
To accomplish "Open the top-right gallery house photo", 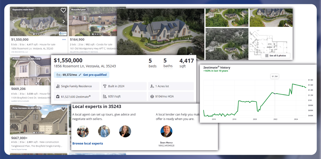I will [x=271, y=18].
